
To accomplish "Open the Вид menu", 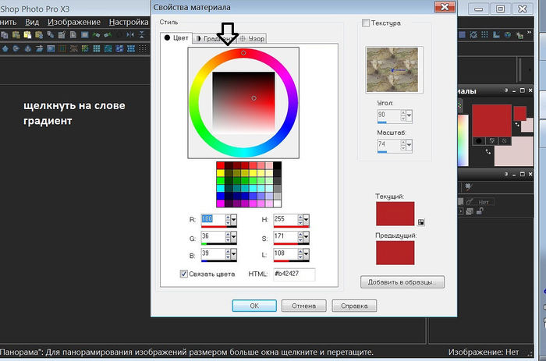I will coord(32,22).
